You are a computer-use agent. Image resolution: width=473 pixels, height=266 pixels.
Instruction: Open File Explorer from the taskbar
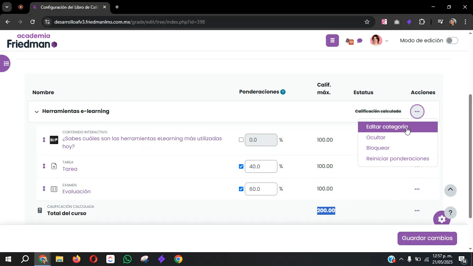click(60, 259)
